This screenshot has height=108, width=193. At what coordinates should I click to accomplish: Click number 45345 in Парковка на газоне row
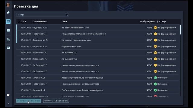pos(150,46)
